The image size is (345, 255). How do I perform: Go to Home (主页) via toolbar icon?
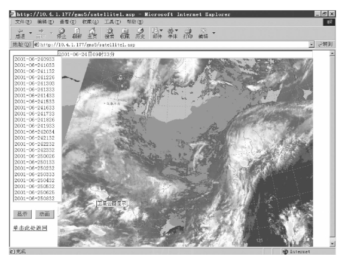coord(92,33)
